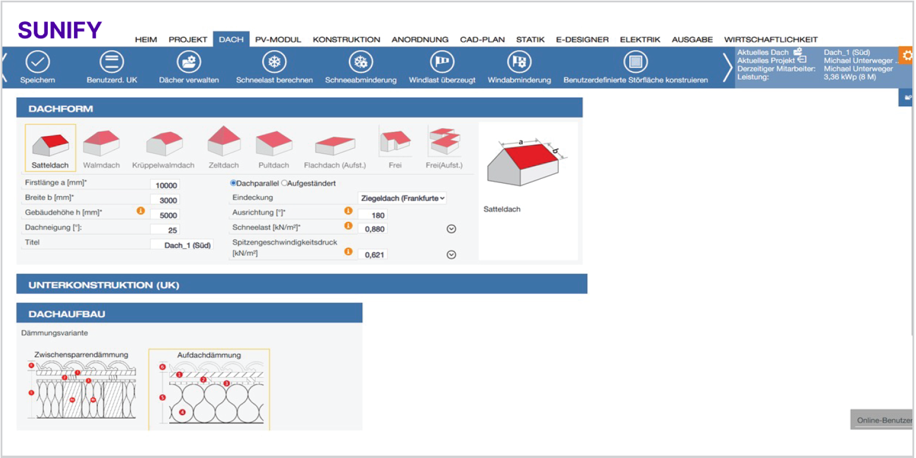This screenshot has width=916, height=458.
Task: Select the Frei(Aufst.) roof shape
Action: (x=444, y=148)
